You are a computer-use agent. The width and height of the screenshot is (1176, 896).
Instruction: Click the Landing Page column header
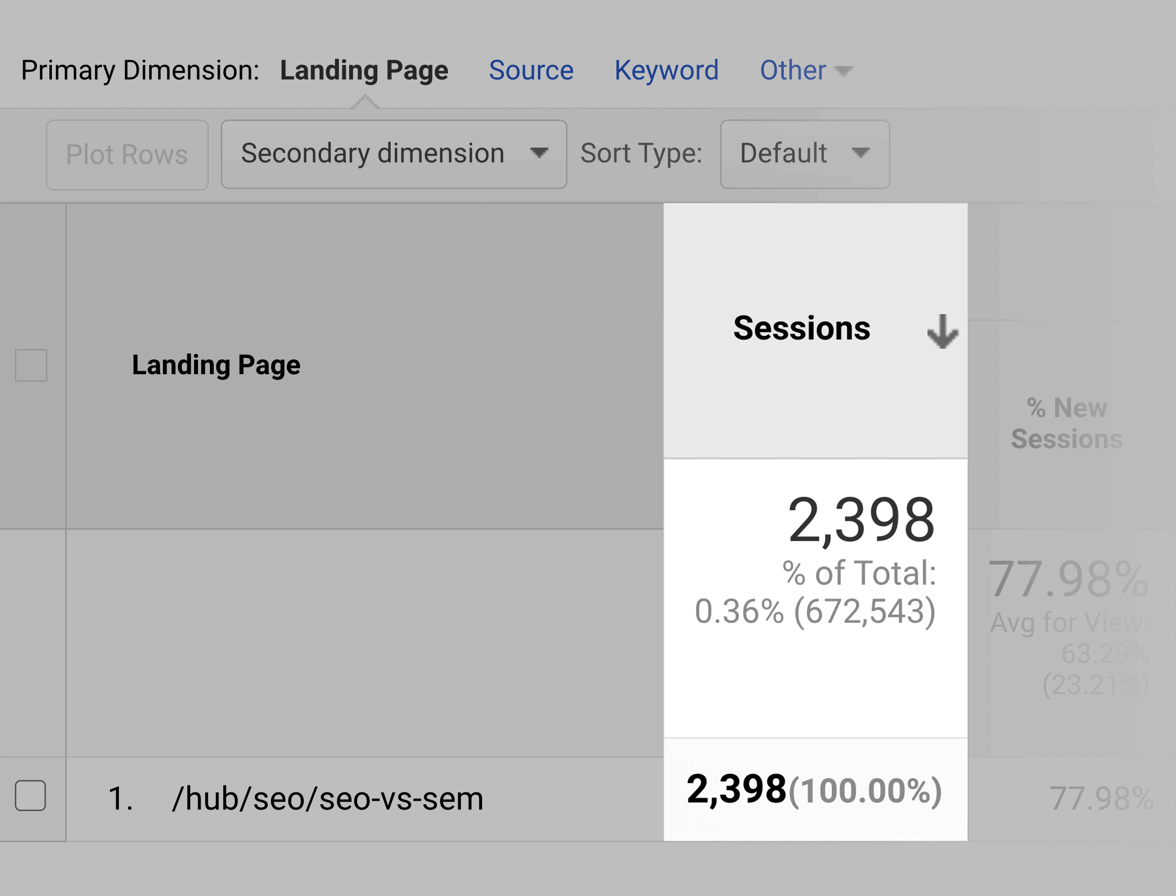point(218,363)
